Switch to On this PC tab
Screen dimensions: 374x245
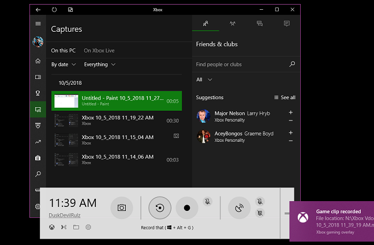tap(63, 51)
